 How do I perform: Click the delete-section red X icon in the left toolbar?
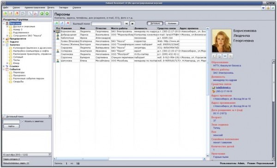17,13
